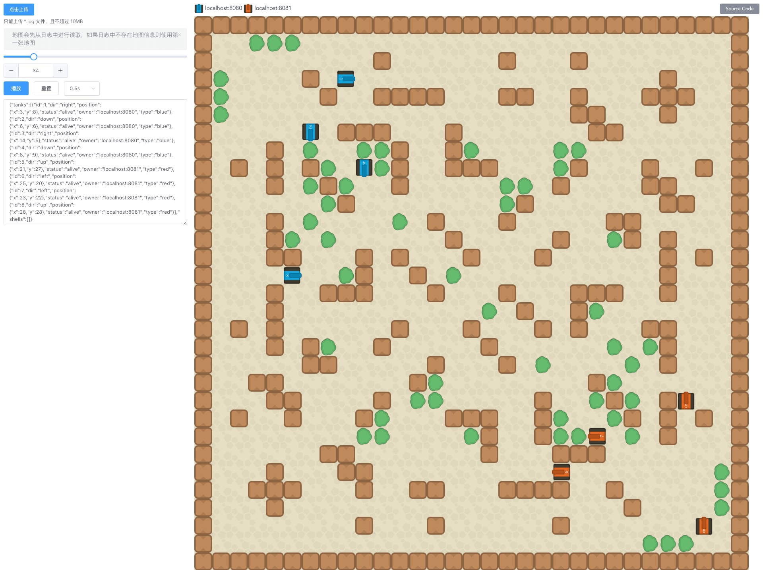Click red tank legend icon for localhost:8081
This screenshot has height=570, width=763.
(x=248, y=8)
